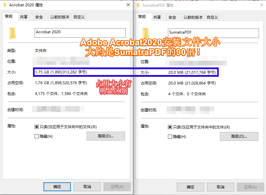266x195 pixels.
Task: Click size on disk 1.76 GB (1,898,520,576 字节)
Action: [61, 83]
